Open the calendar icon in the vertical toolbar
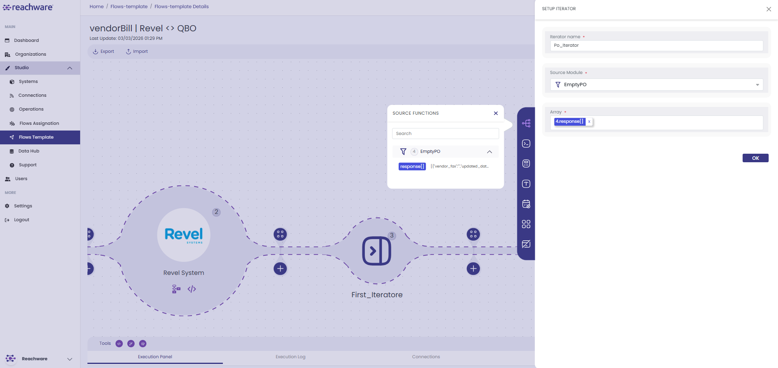The height and width of the screenshot is (368, 778). (x=526, y=204)
